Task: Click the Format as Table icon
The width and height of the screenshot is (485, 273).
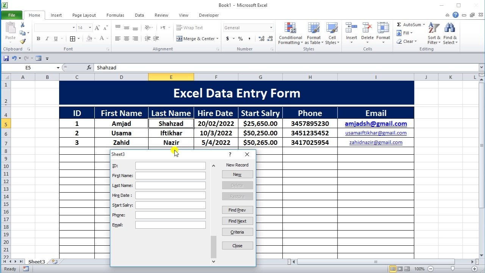Action: click(x=313, y=28)
